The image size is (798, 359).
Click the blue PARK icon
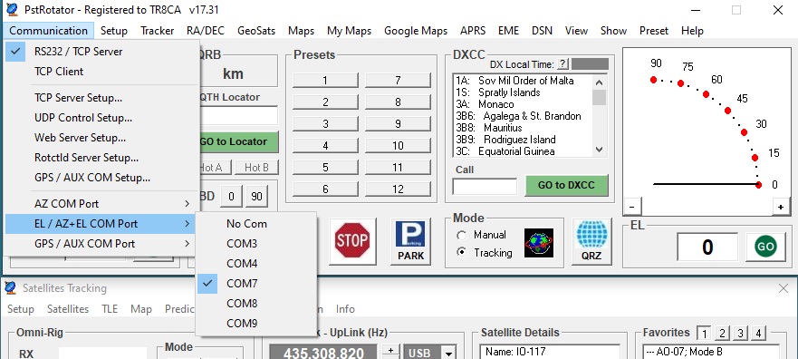[410, 241]
